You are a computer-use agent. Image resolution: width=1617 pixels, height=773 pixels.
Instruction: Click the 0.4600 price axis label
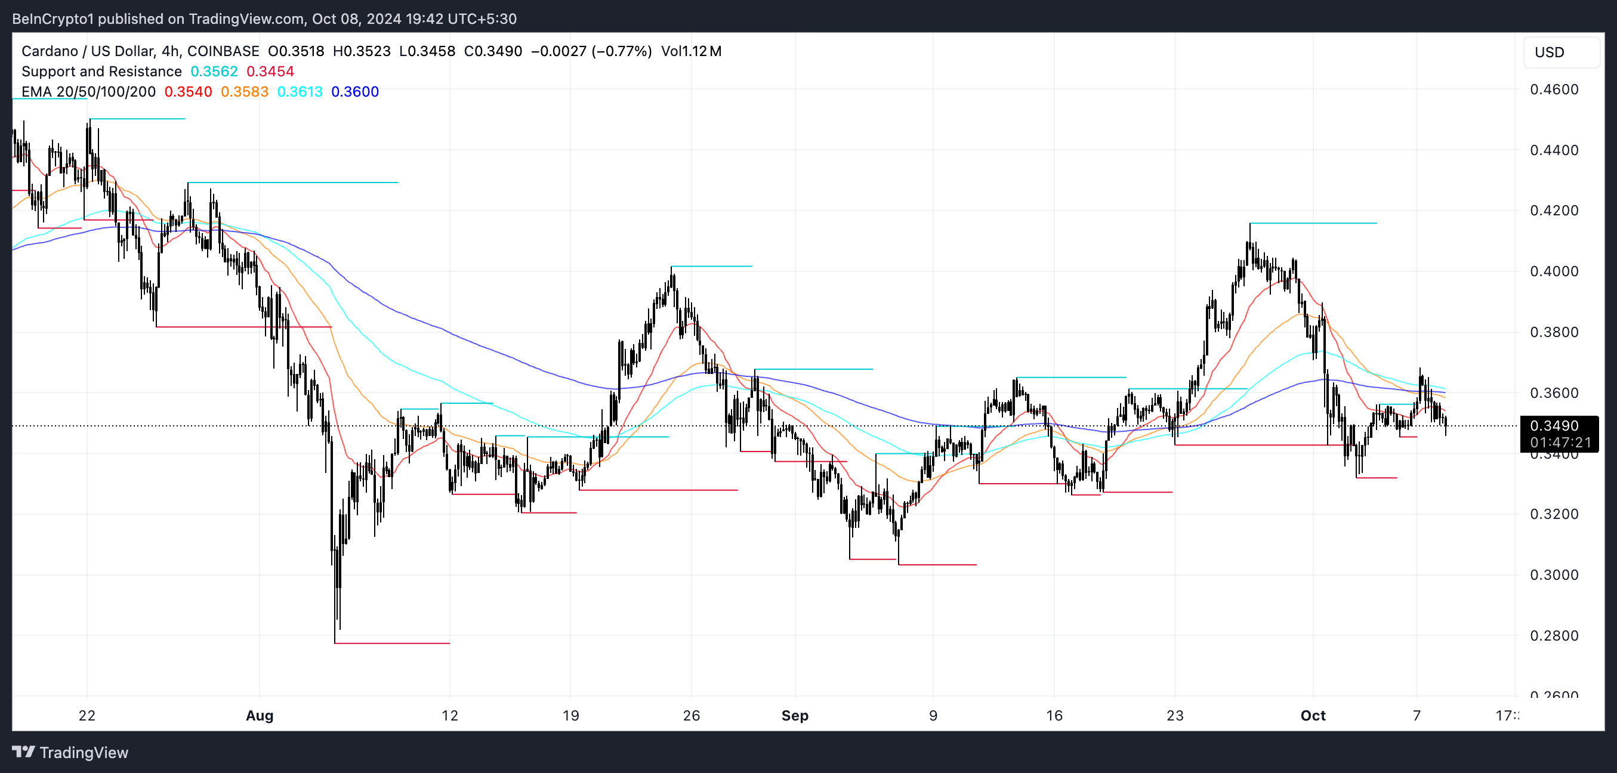coord(1554,89)
